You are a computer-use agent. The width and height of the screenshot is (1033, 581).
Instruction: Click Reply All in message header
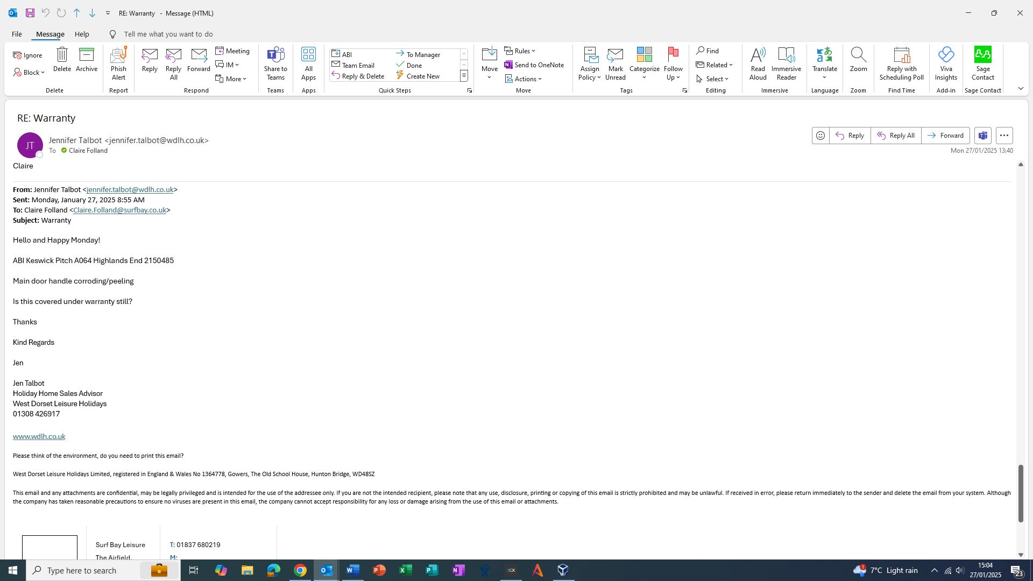pos(895,136)
